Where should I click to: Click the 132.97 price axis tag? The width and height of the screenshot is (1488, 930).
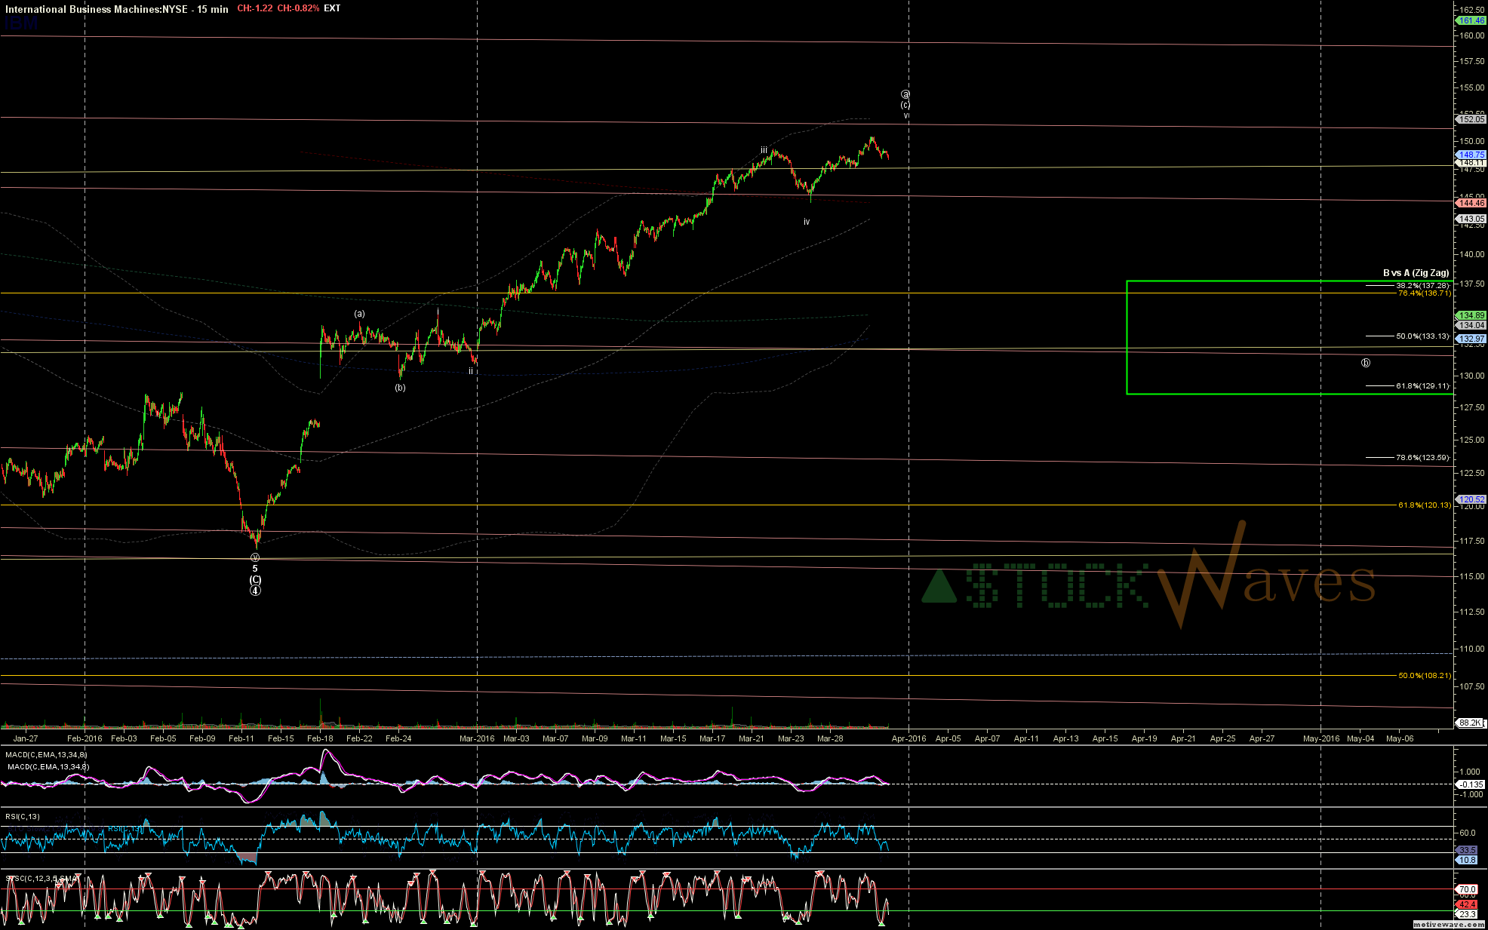[1471, 339]
